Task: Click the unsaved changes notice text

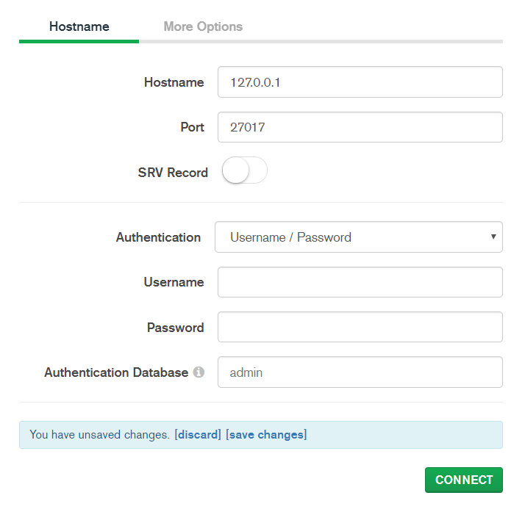Action: point(99,435)
